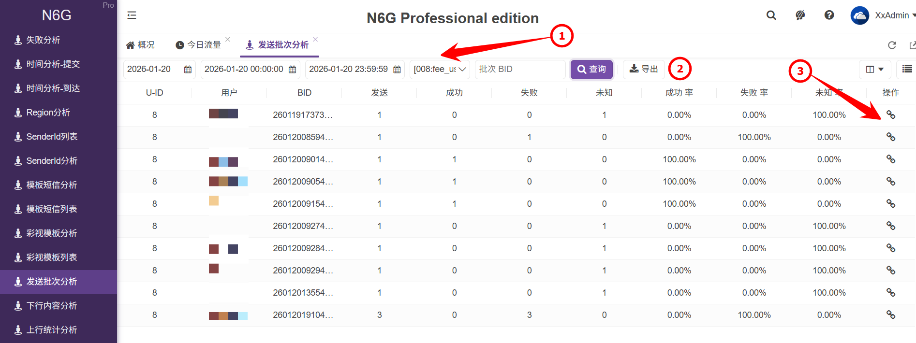Click the list view icon button
This screenshot has height=343, width=916.
pos(907,69)
